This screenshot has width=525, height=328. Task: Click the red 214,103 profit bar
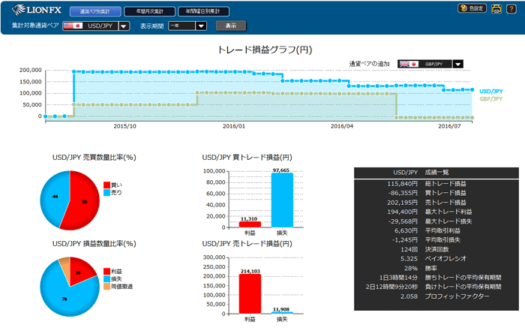click(x=250, y=293)
